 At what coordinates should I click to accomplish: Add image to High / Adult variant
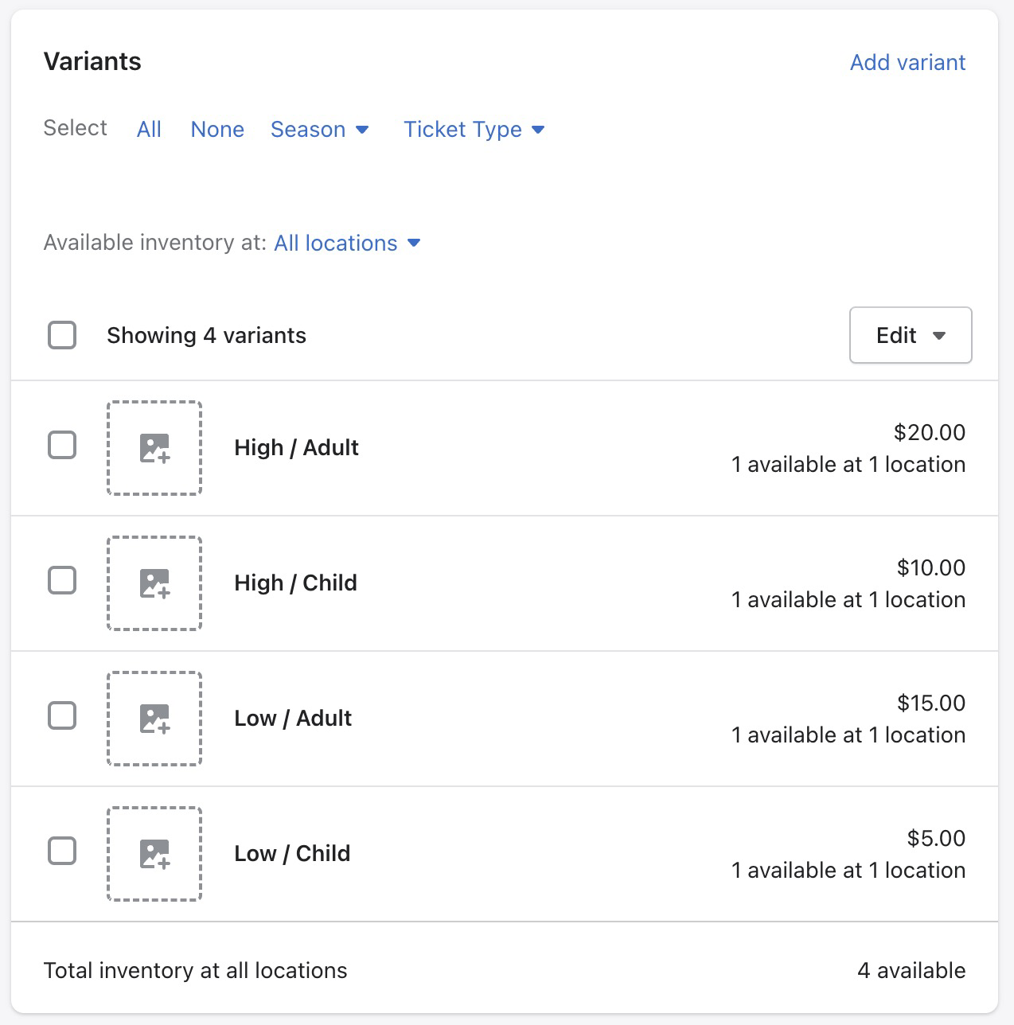click(x=154, y=448)
